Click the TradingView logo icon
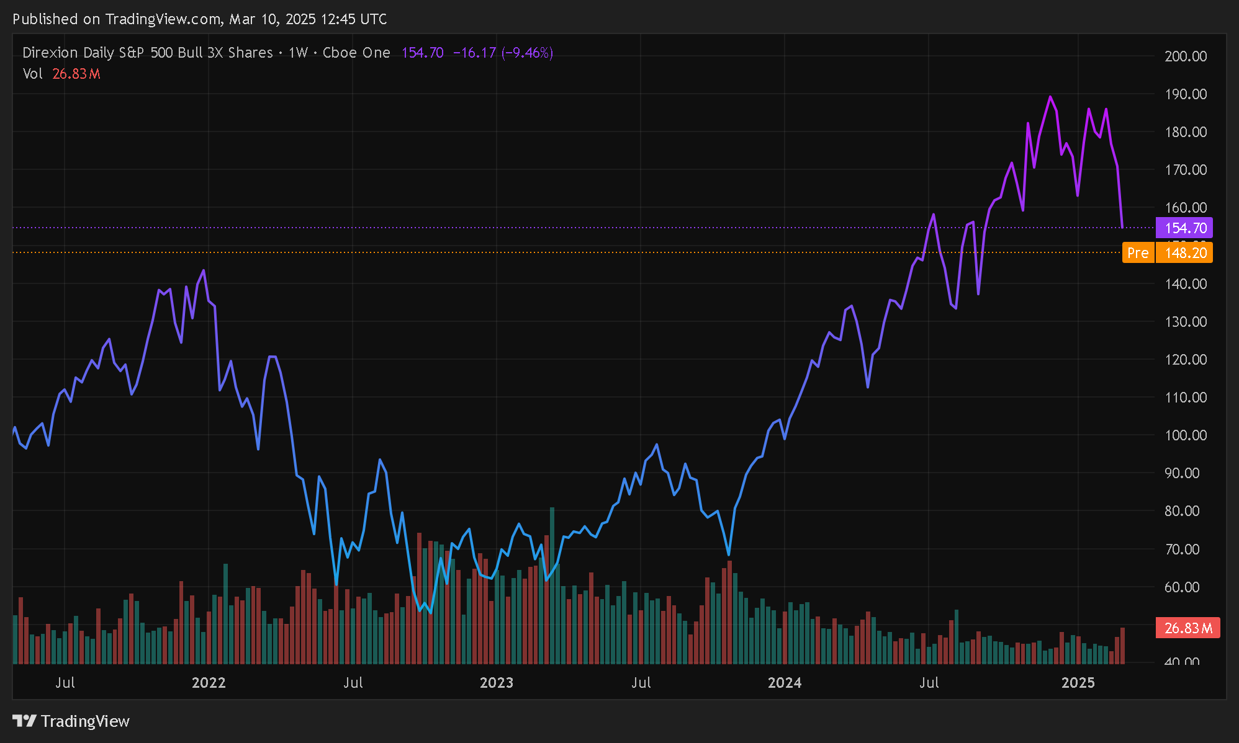This screenshot has height=743, width=1239. tap(25, 721)
